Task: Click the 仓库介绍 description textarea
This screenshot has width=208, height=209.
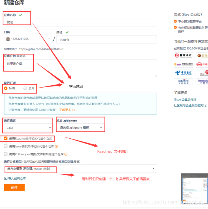Action: pyautogui.click(x=80, y=68)
